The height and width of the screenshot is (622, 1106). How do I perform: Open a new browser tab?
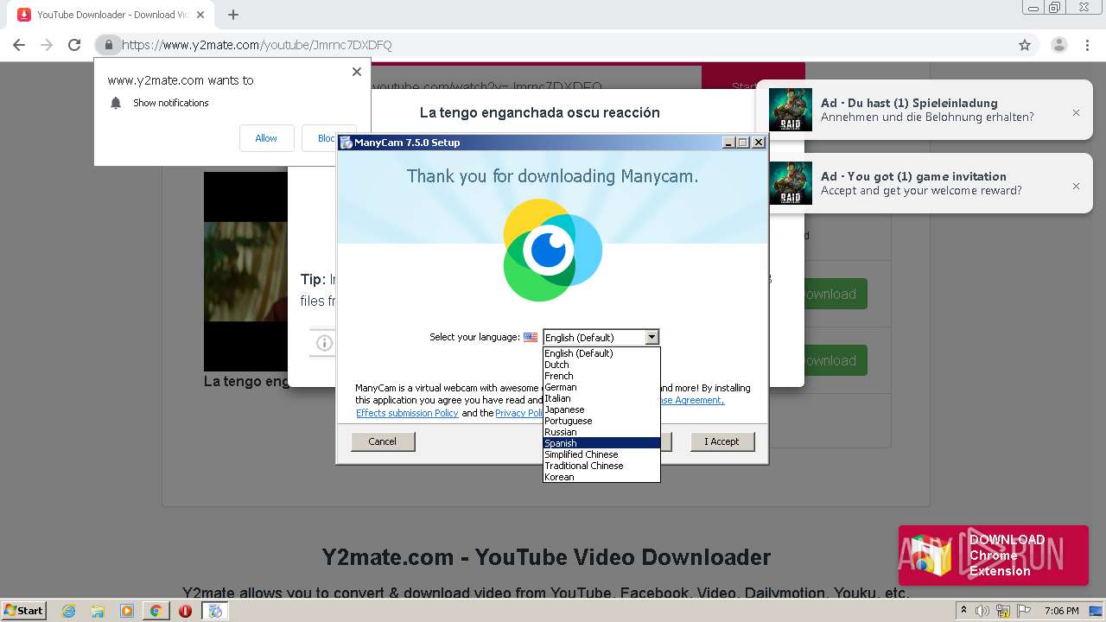tap(233, 15)
